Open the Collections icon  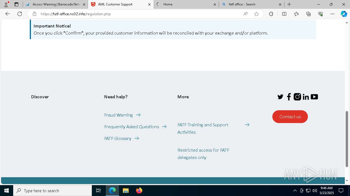308,14
